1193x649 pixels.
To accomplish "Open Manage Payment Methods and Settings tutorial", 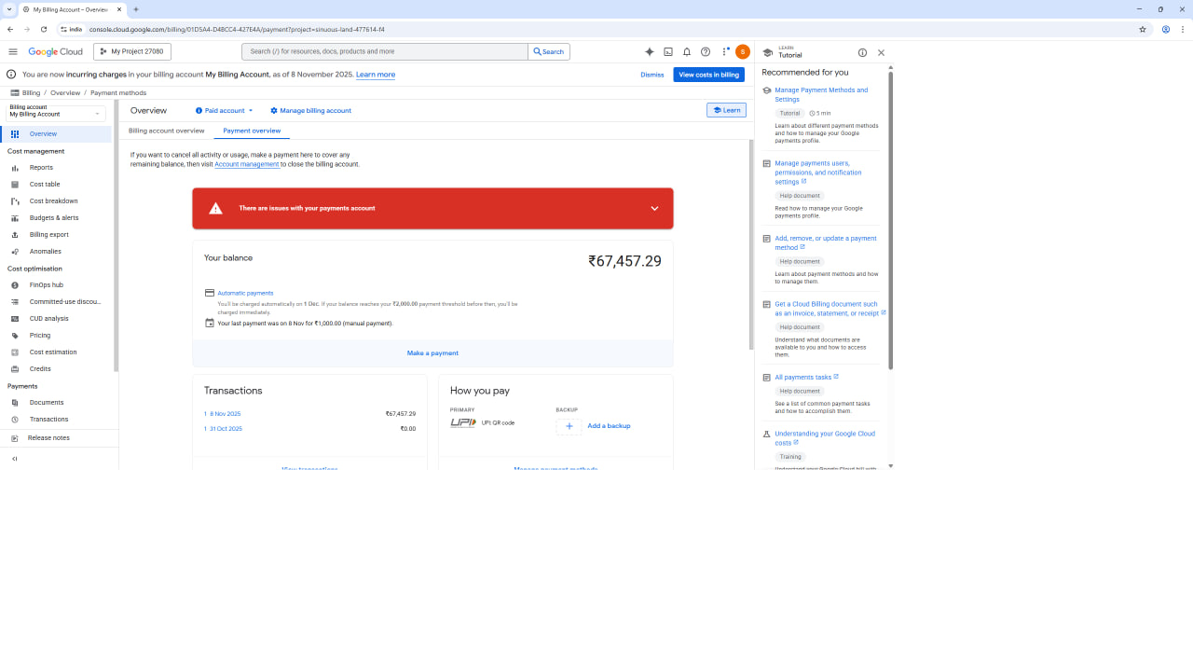I will pyautogui.click(x=821, y=95).
